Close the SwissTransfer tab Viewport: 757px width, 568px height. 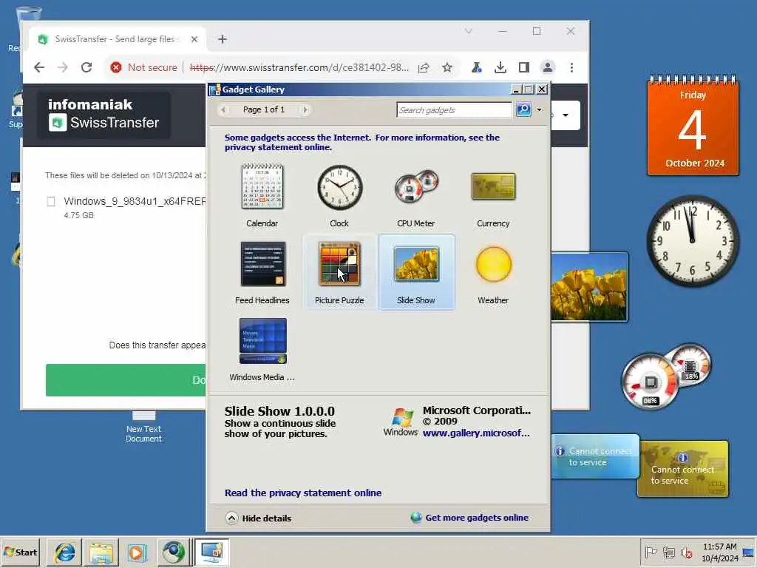point(194,39)
